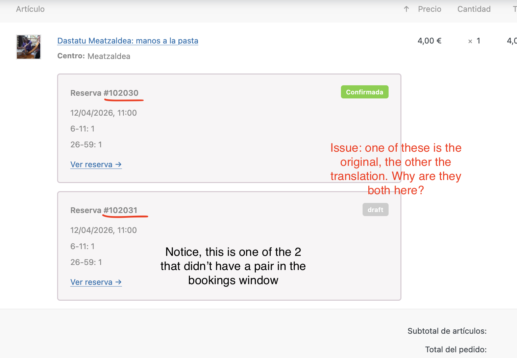Open booking number #102030

point(121,93)
